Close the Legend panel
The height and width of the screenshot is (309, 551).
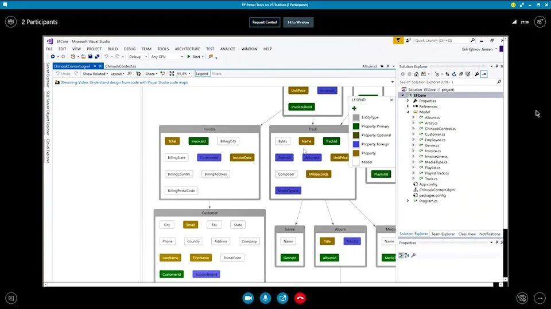391,100
